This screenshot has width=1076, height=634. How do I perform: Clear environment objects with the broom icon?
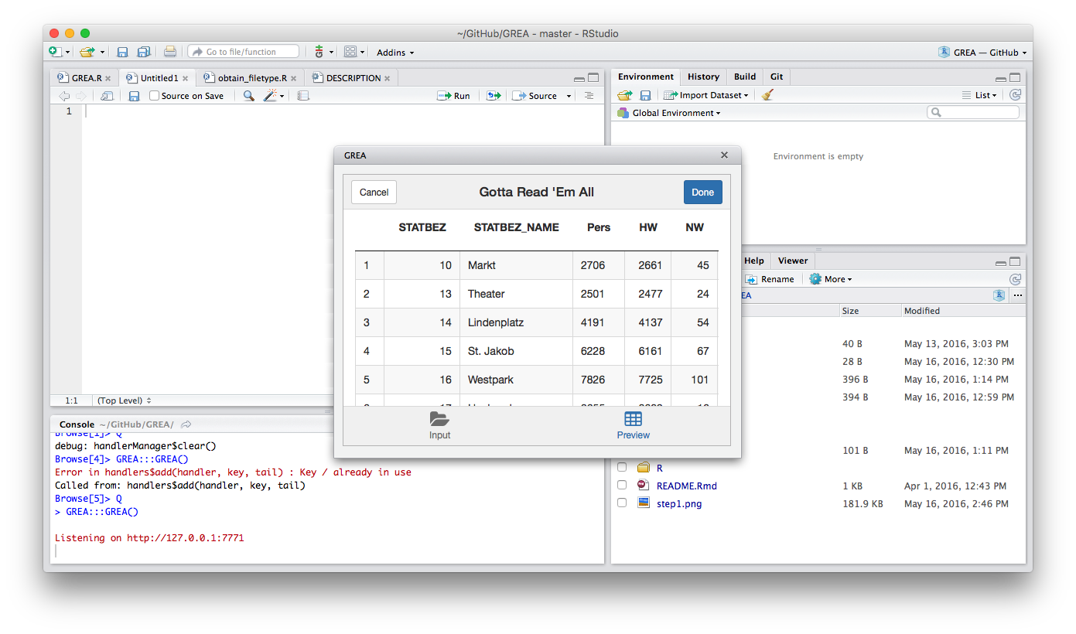coord(767,95)
